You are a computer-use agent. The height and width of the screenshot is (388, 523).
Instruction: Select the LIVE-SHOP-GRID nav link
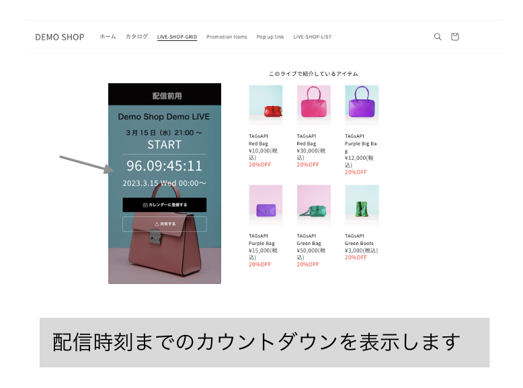pyautogui.click(x=177, y=37)
